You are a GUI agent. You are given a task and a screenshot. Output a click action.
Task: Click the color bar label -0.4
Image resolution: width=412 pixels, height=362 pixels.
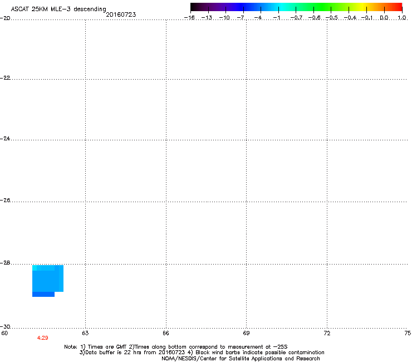[x=350, y=18]
